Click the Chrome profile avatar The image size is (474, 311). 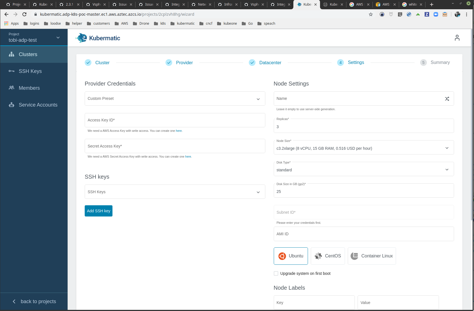457,14
